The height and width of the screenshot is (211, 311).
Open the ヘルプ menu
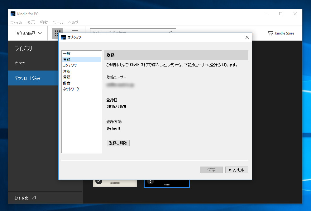[x=73, y=22]
